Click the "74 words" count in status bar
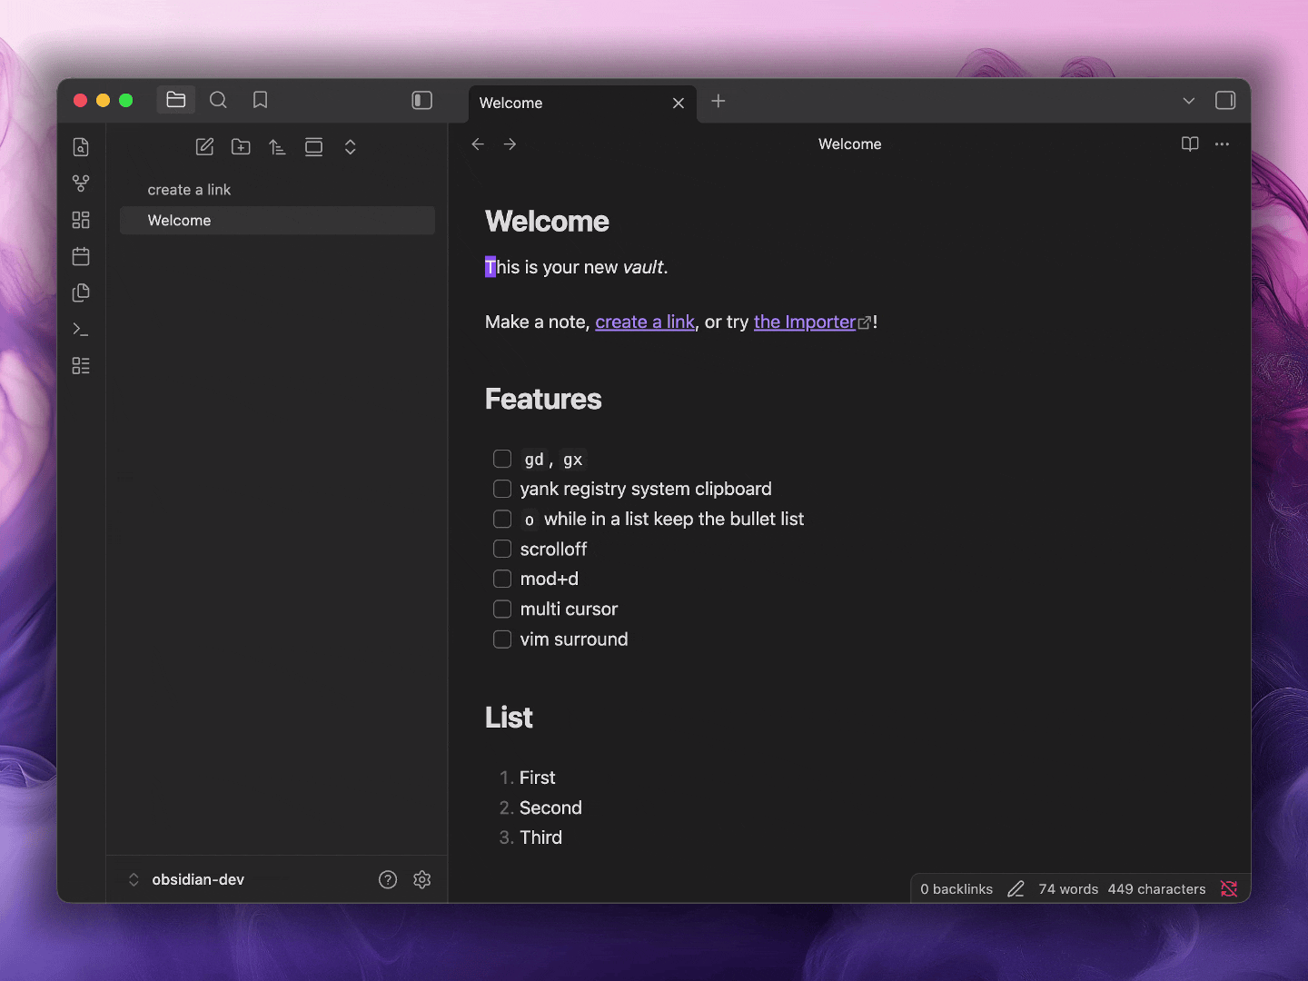1308x981 pixels. point(1068,889)
